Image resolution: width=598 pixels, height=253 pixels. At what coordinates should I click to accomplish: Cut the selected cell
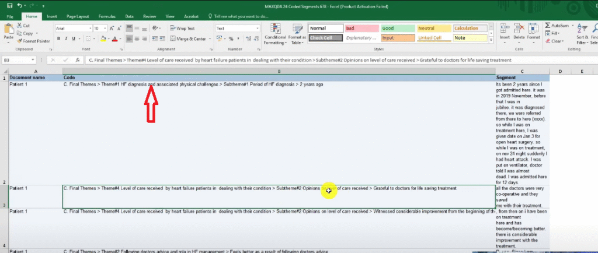[23, 26]
